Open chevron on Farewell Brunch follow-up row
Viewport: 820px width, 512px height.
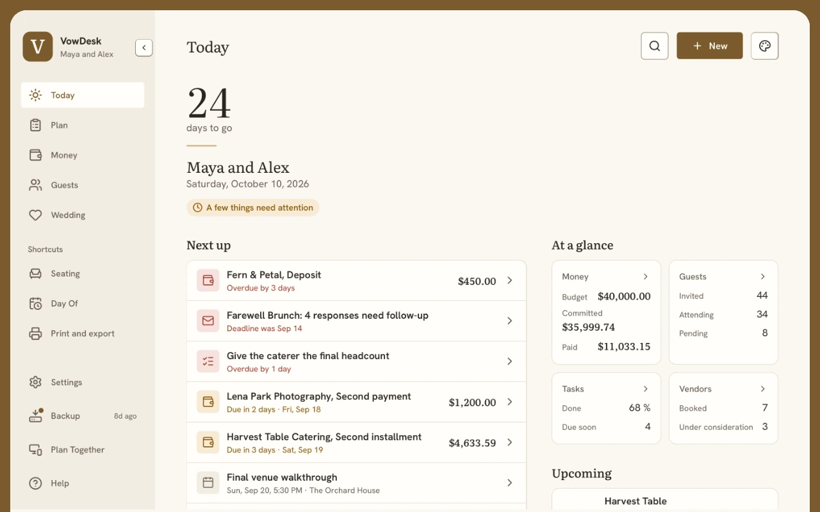pos(510,321)
